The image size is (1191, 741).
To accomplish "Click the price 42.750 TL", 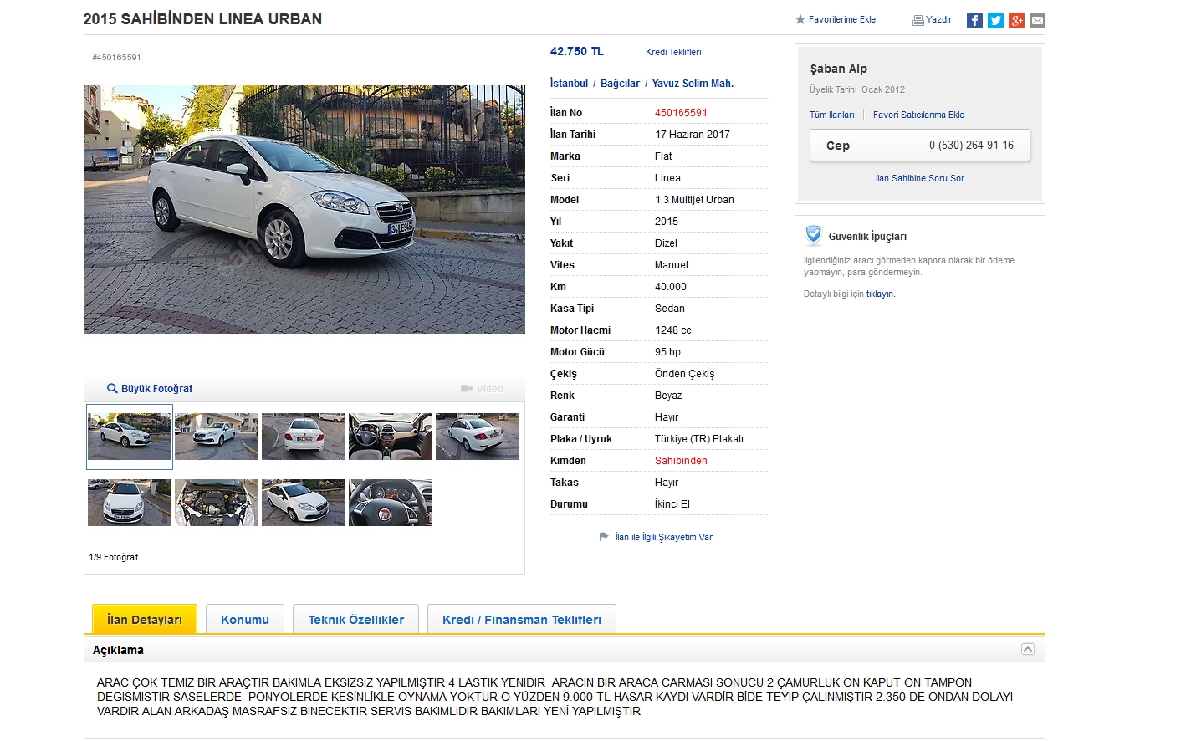I will click(577, 51).
